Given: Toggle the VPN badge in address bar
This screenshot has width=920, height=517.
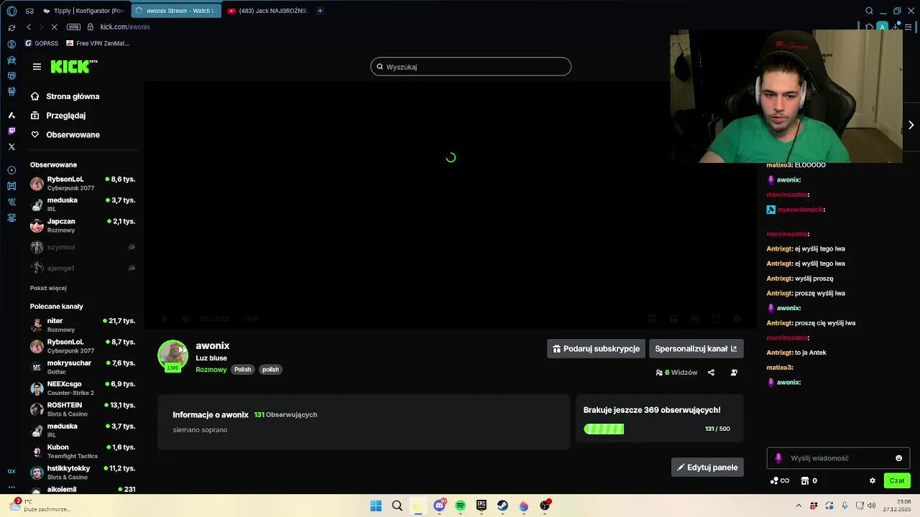Looking at the screenshot, I should (73, 27).
